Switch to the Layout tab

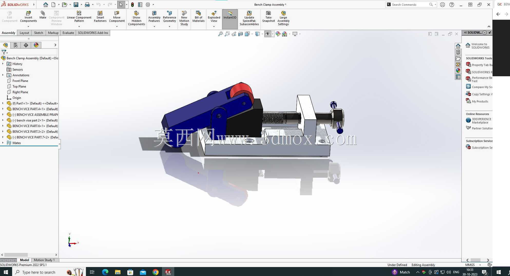[x=24, y=33]
